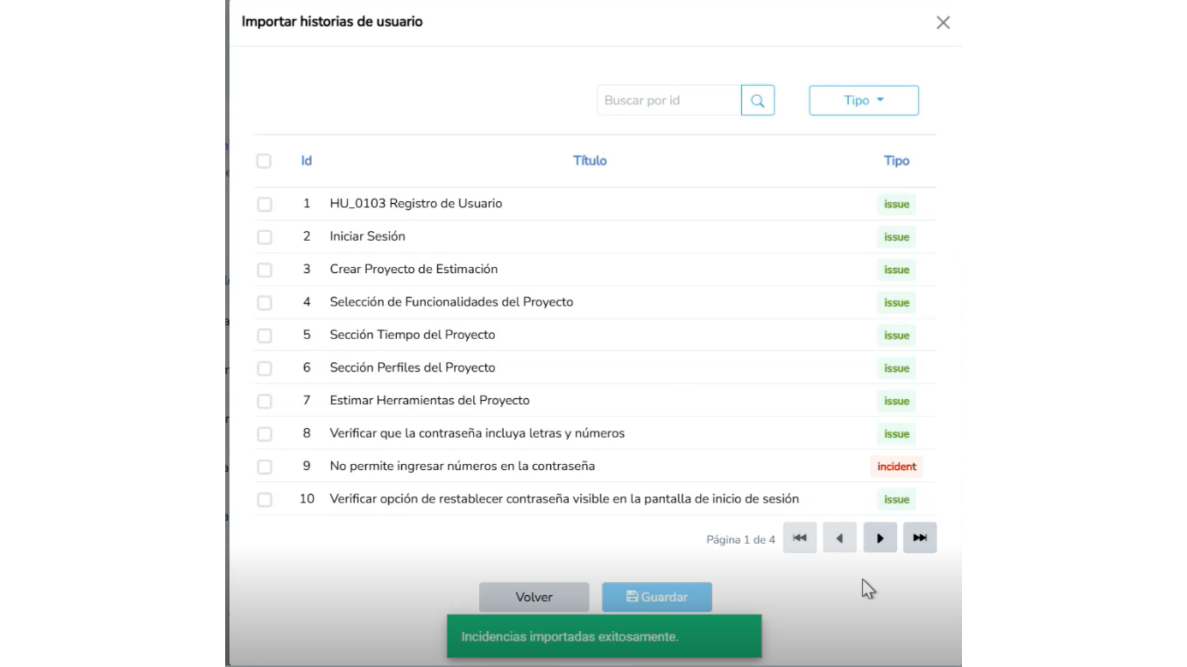Screen dimensions: 1187x667
Task: Check row 8 about letras y números
Action: point(265,434)
